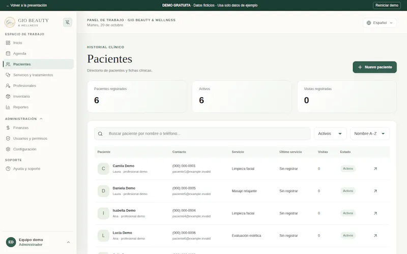Click the Visitas registradas stat card
This screenshot has height=254, width=407.
point(347,97)
